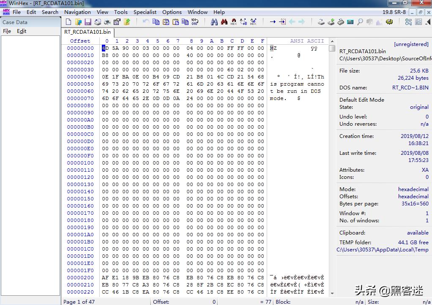Click the Specialist menu

click(x=145, y=12)
